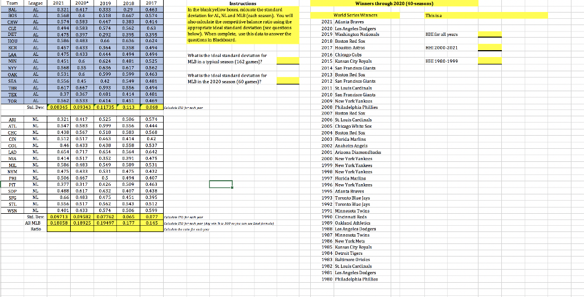Select the HOU team cell
This screenshot has width=584, height=297.
[12, 40]
